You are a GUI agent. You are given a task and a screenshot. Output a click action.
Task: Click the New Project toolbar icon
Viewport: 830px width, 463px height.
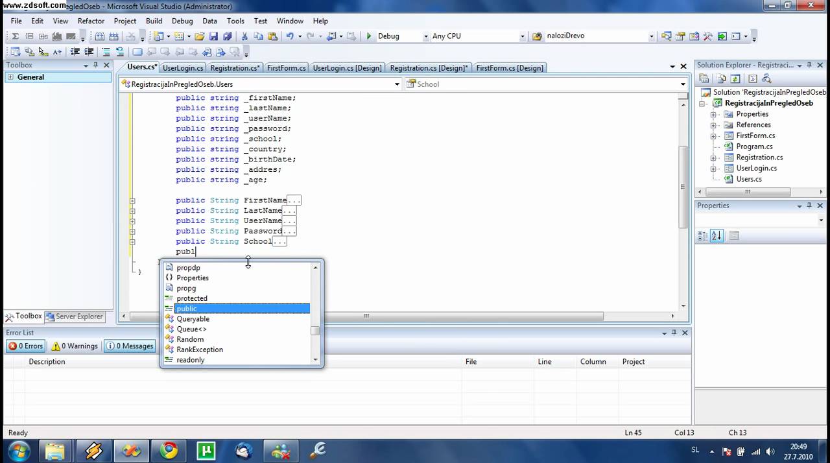tap(158, 36)
